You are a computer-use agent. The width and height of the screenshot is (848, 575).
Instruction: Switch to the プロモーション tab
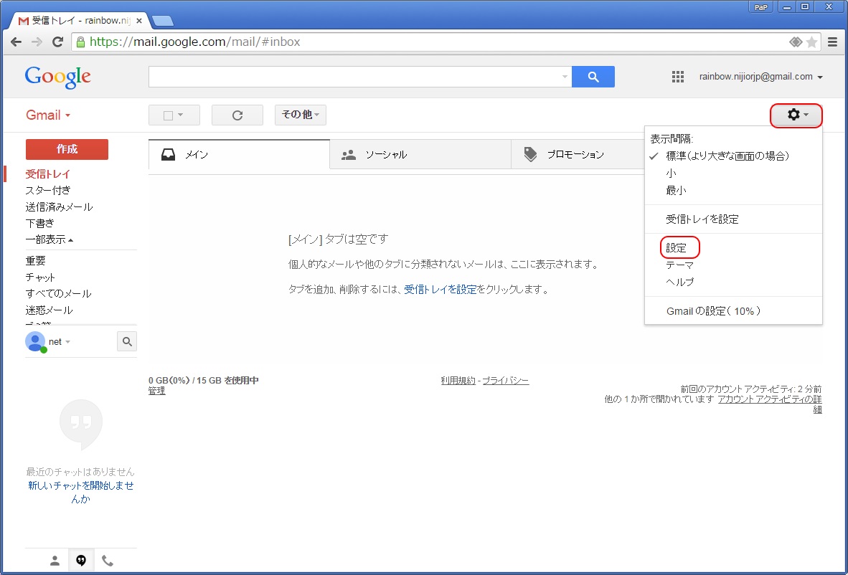coord(578,155)
